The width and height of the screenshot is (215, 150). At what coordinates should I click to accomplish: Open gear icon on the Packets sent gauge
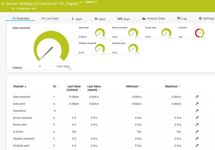136,53
